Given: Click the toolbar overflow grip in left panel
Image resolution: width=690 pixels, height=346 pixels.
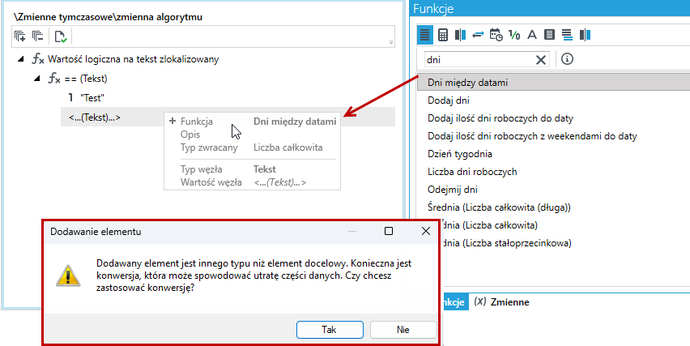Looking at the screenshot, I should pyautogui.click(x=391, y=43).
